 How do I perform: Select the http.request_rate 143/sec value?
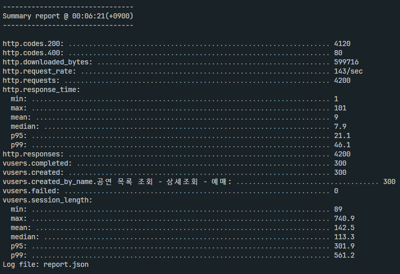(348, 71)
